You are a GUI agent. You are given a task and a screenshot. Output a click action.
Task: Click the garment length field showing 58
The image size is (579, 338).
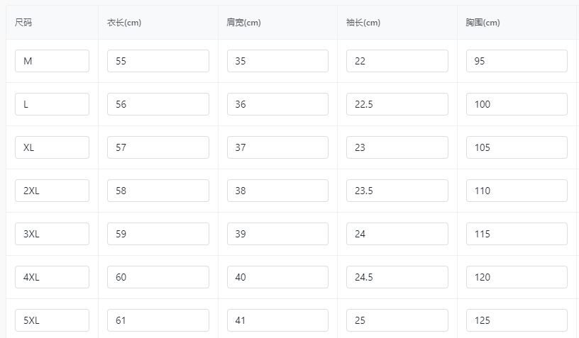tap(158, 191)
